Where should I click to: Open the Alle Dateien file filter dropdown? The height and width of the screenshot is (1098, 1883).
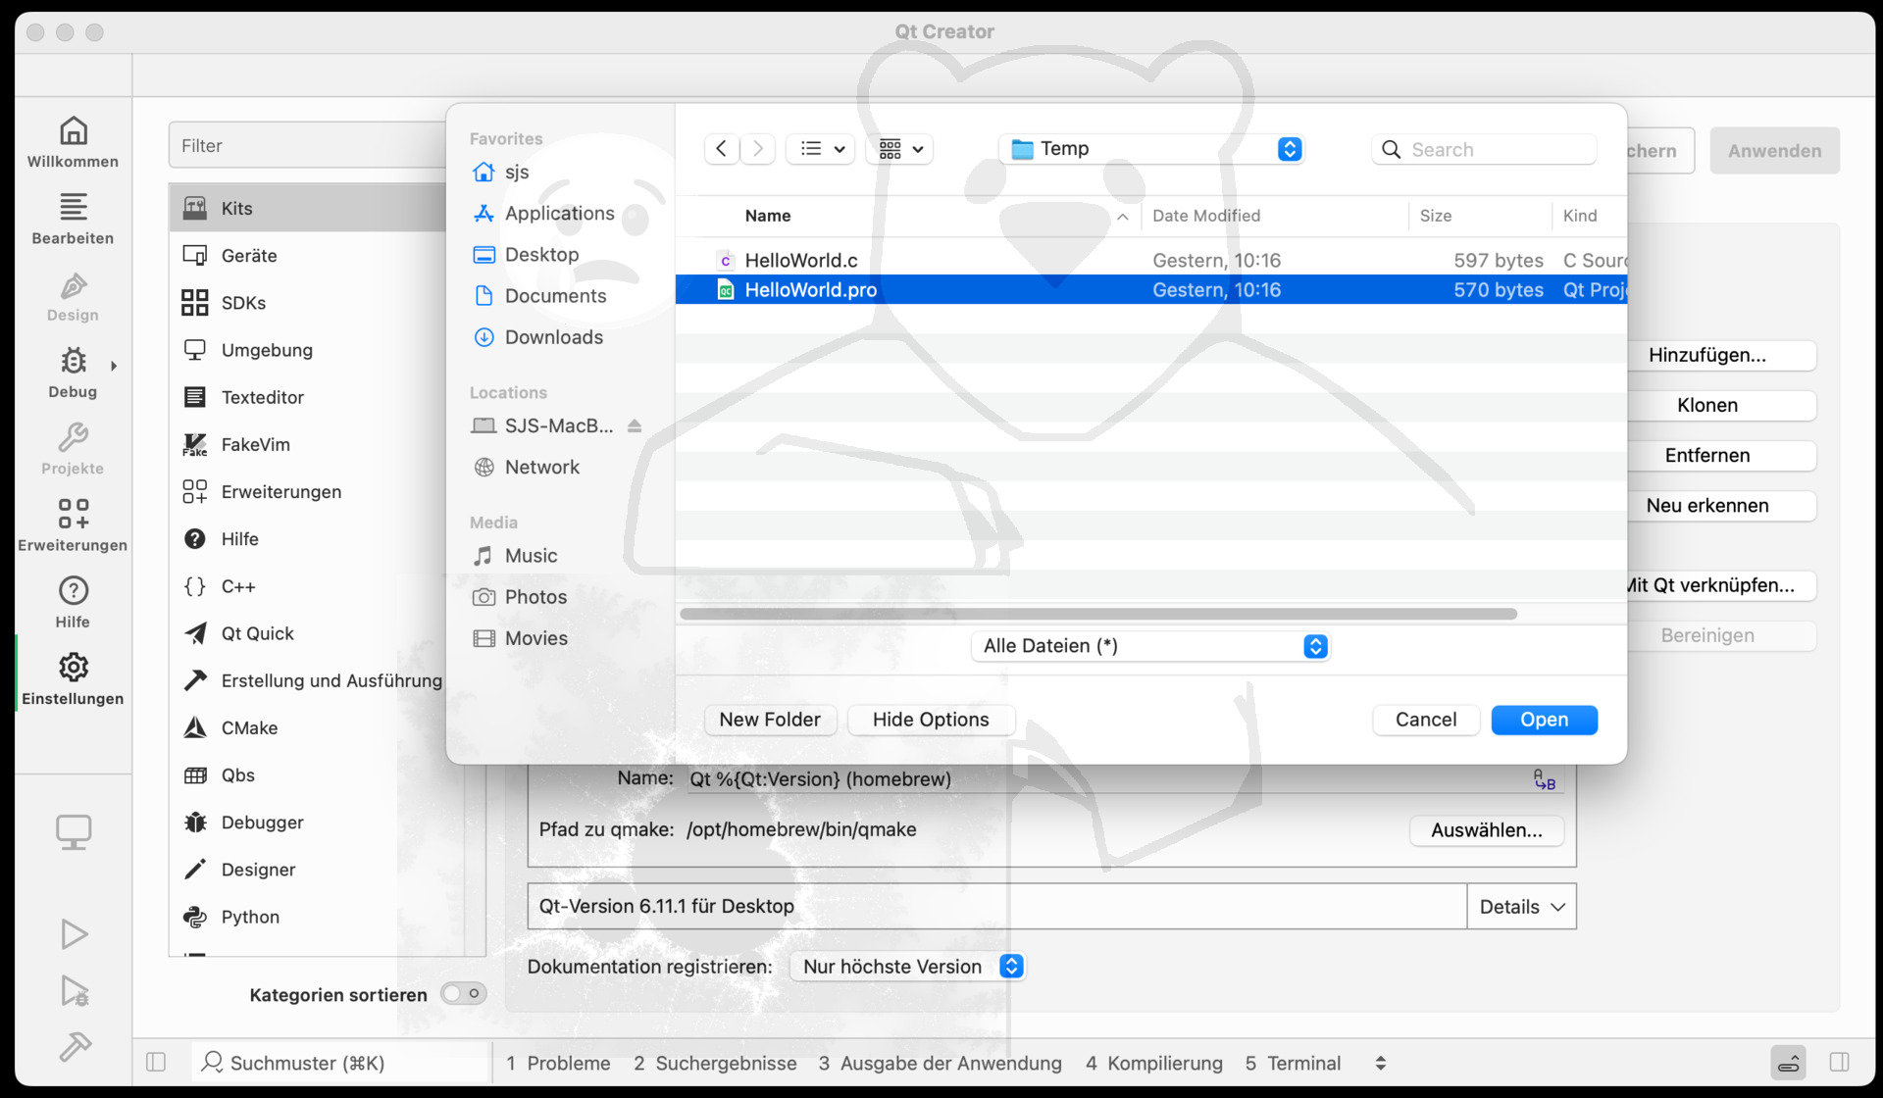(x=1151, y=646)
